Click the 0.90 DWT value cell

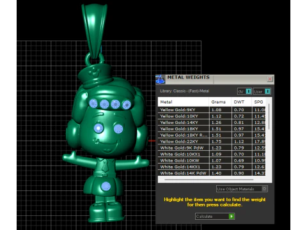[x=242, y=173]
